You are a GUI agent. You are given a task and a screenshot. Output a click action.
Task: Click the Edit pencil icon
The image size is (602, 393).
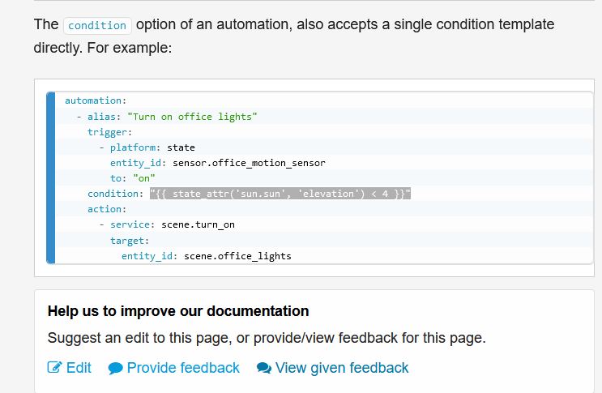pos(54,368)
